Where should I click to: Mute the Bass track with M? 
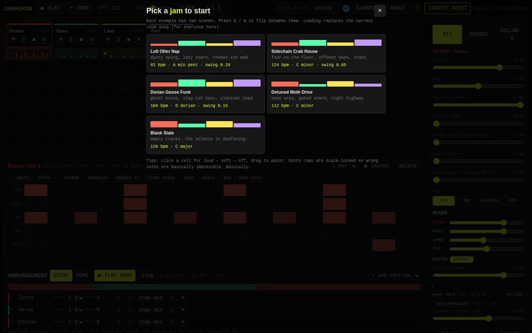(x=61, y=40)
